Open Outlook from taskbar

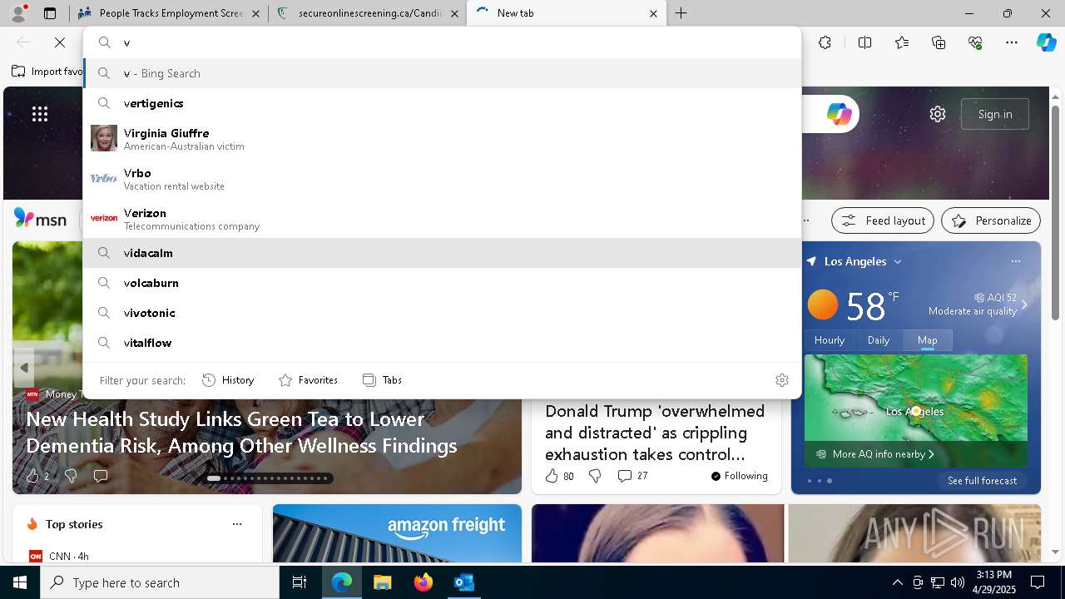pos(463,582)
